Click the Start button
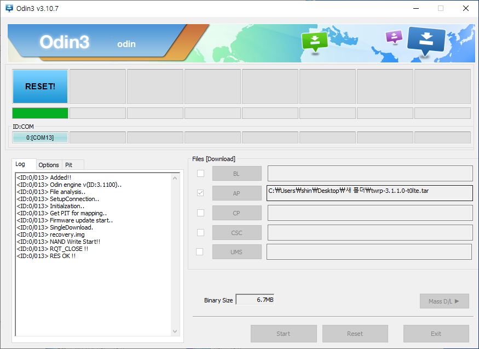The height and width of the screenshot is (349, 479). pyautogui.click(x=284, y=334)
